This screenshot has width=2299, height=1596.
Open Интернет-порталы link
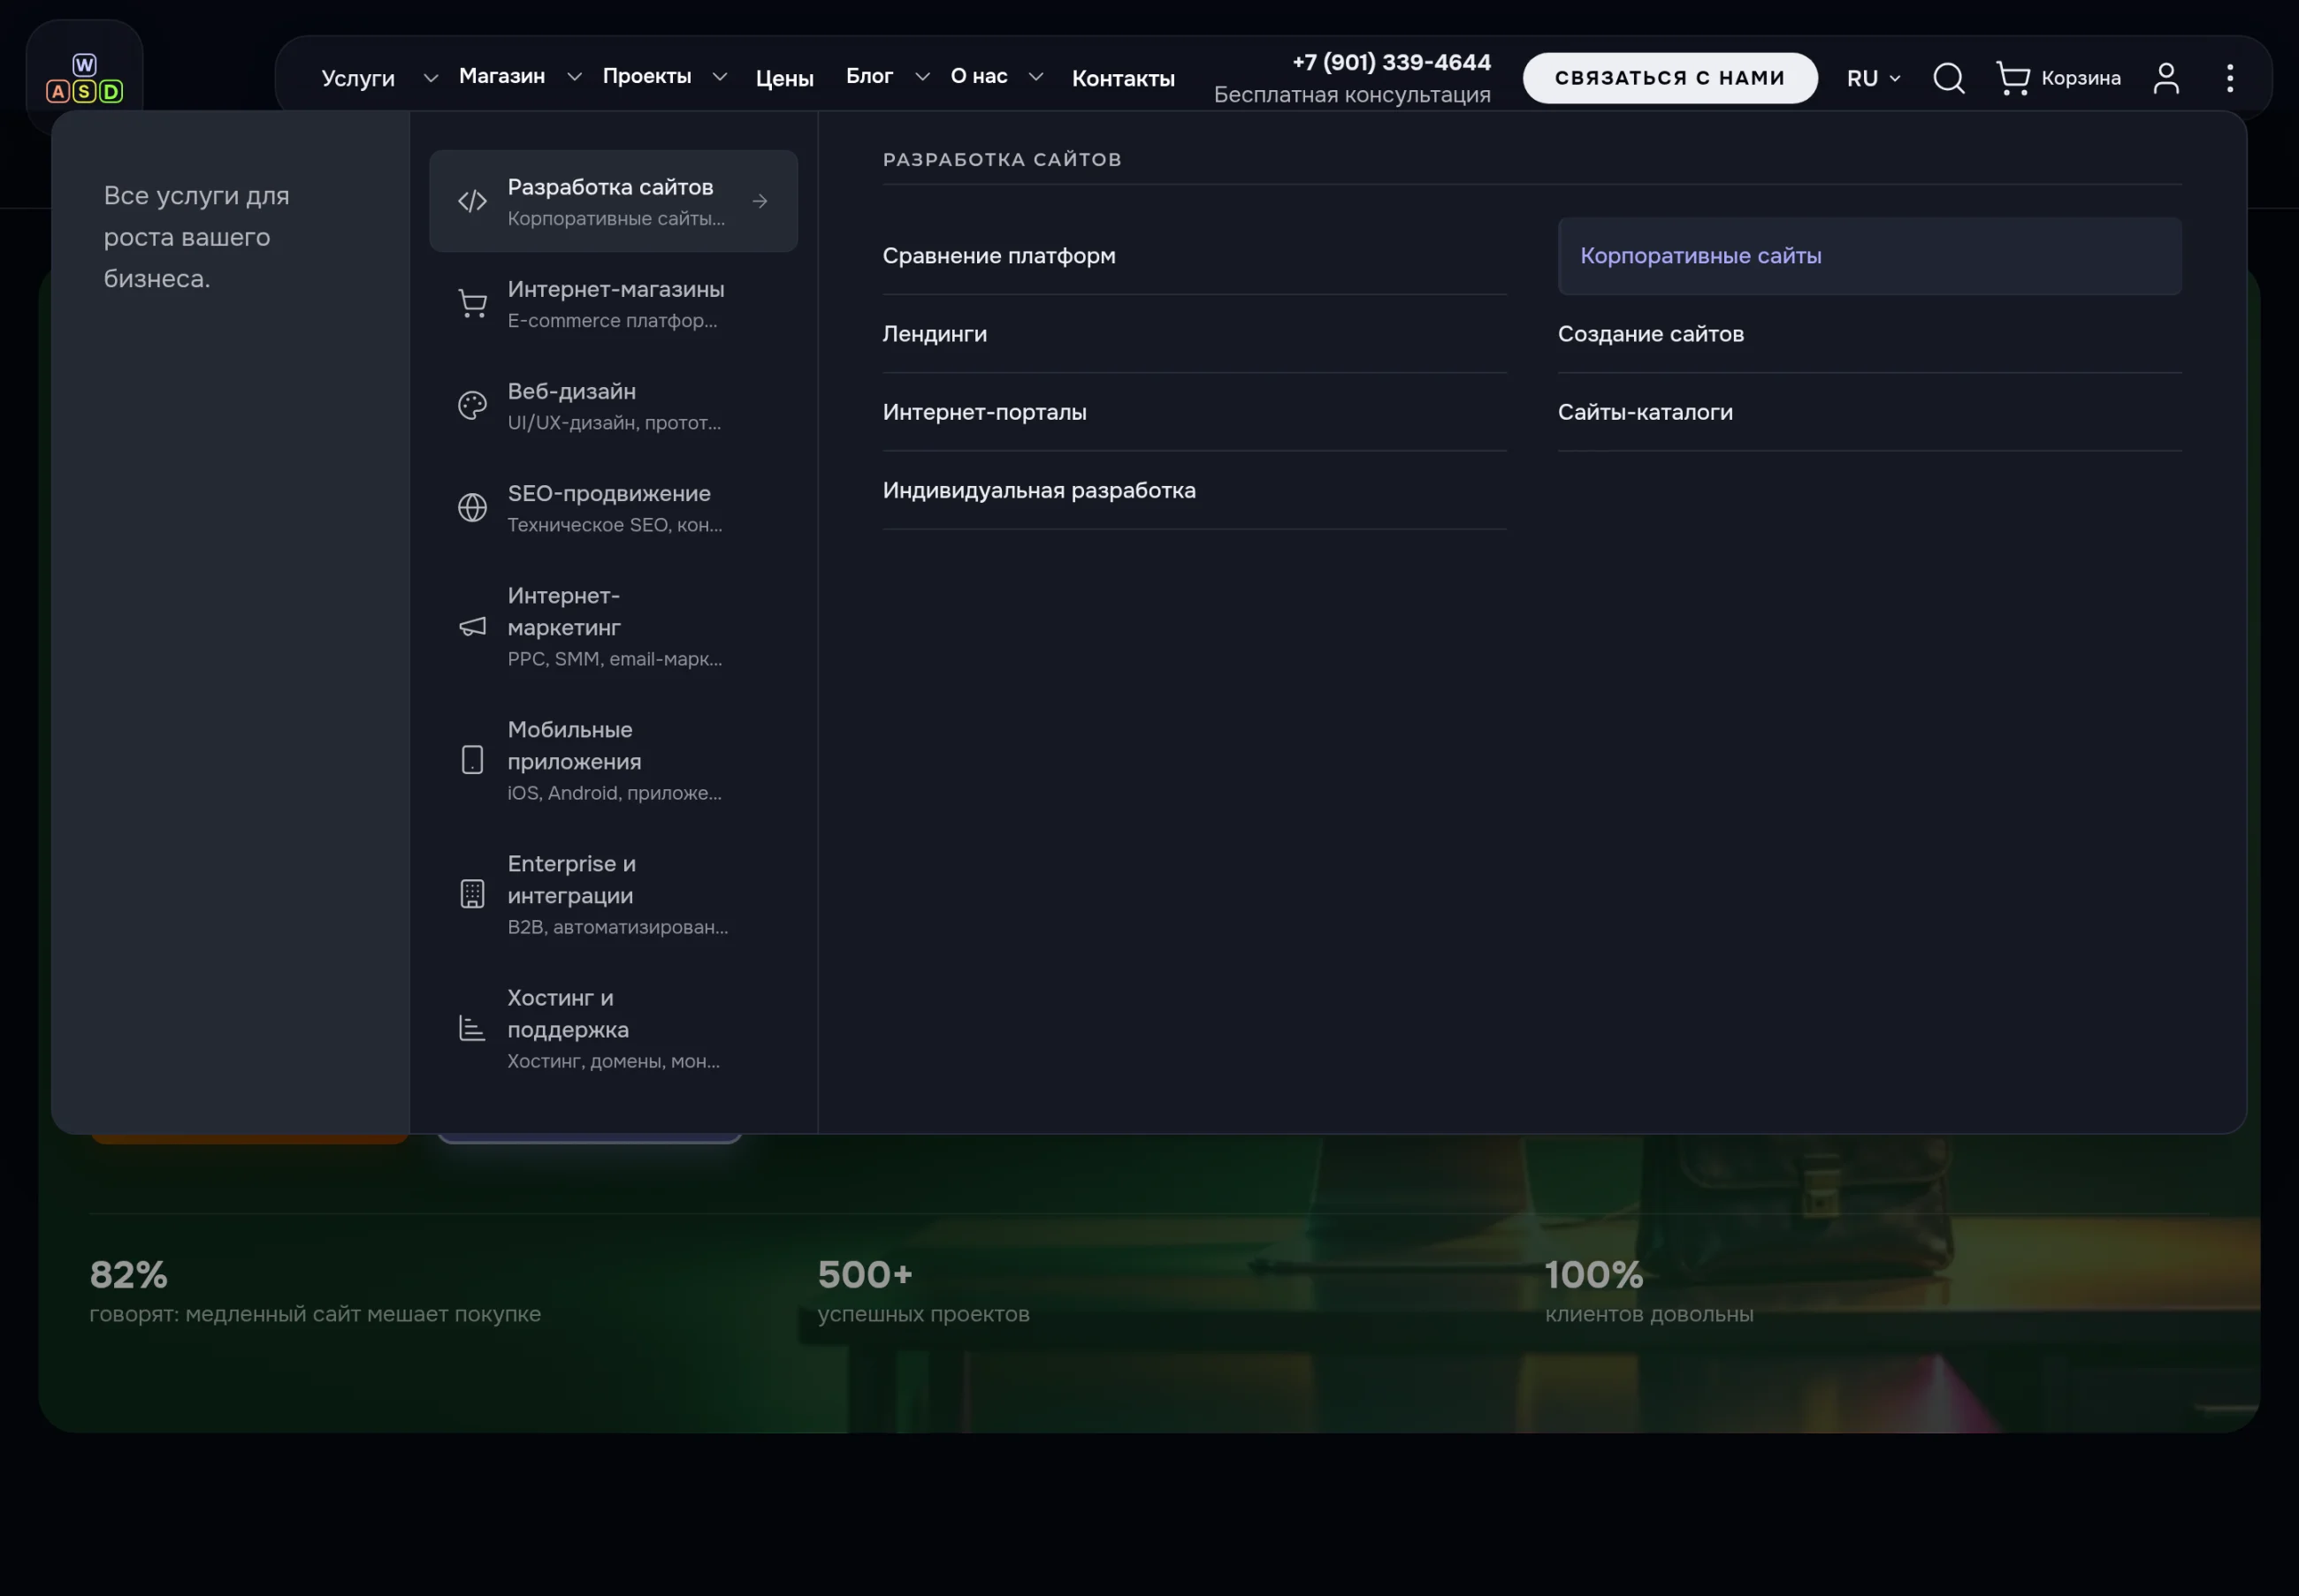pyautogui.click(x=1195, y=412)
